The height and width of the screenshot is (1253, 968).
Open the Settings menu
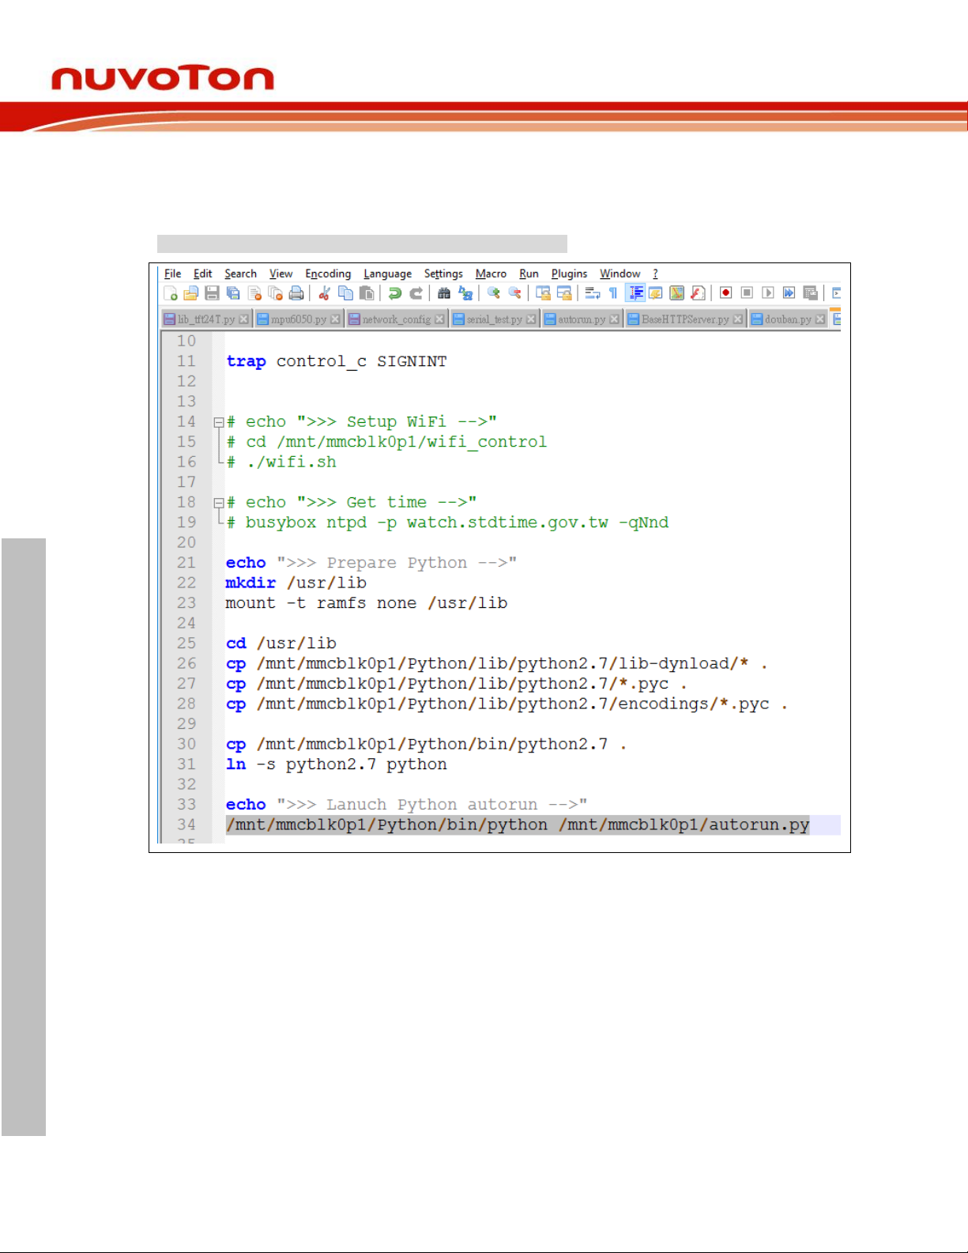443,274
